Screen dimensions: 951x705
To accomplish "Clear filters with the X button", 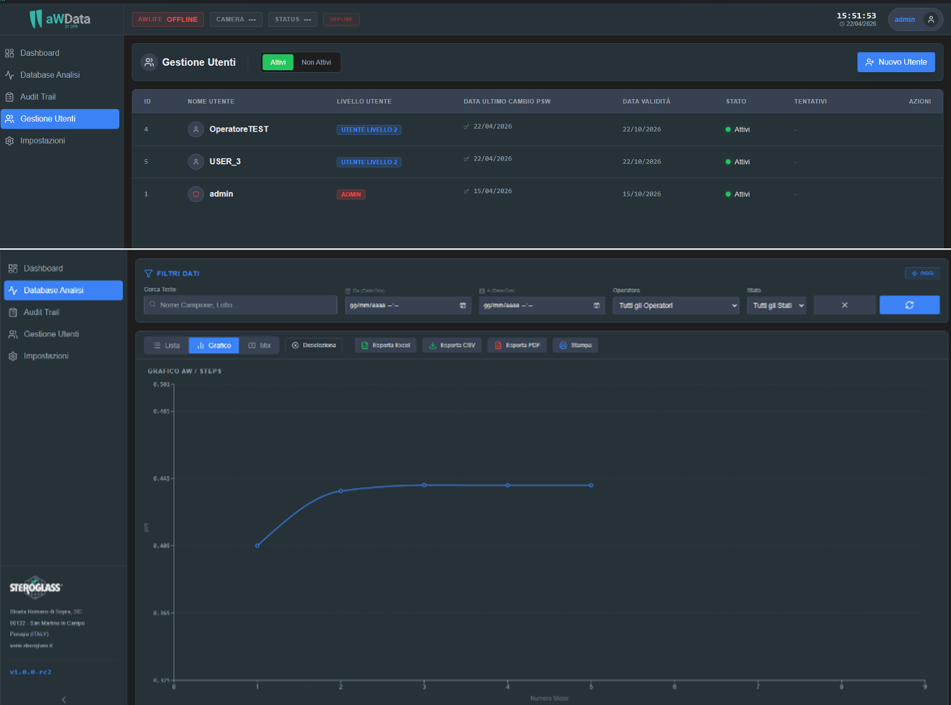I will [x=844, y=305].
